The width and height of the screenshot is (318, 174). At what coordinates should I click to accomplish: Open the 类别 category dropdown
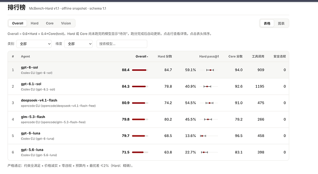tap(34, 44)
